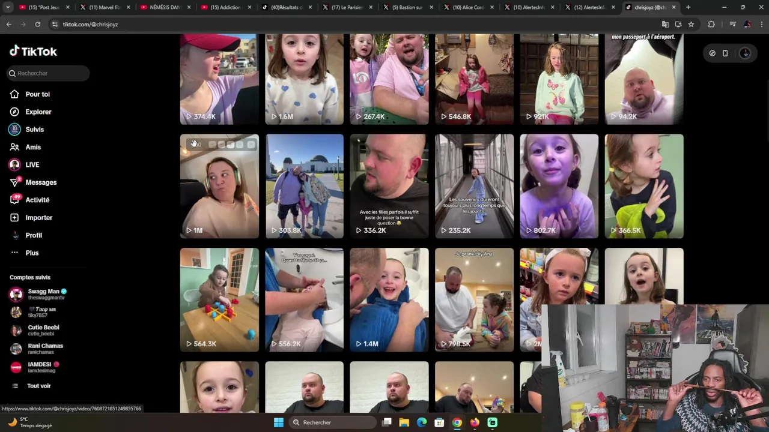Open video with 564.3K views
Screen dimensions: 769x432
[219, 300]
